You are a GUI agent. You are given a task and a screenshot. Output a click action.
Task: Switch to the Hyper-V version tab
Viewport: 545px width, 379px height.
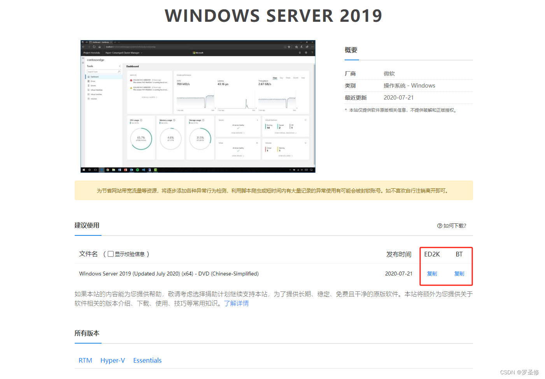click(x=112, y=360)
